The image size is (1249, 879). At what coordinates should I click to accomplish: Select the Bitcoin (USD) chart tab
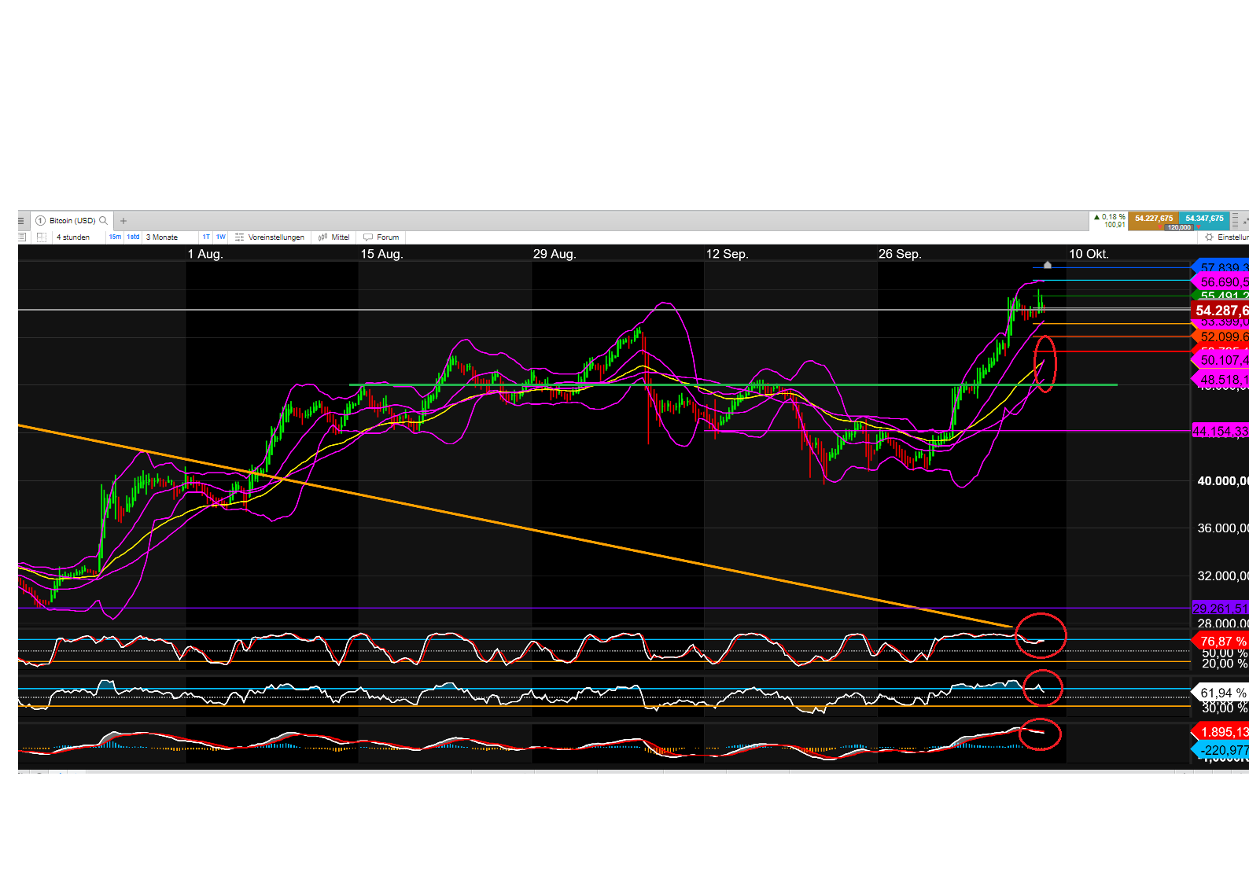pos(71,221)
